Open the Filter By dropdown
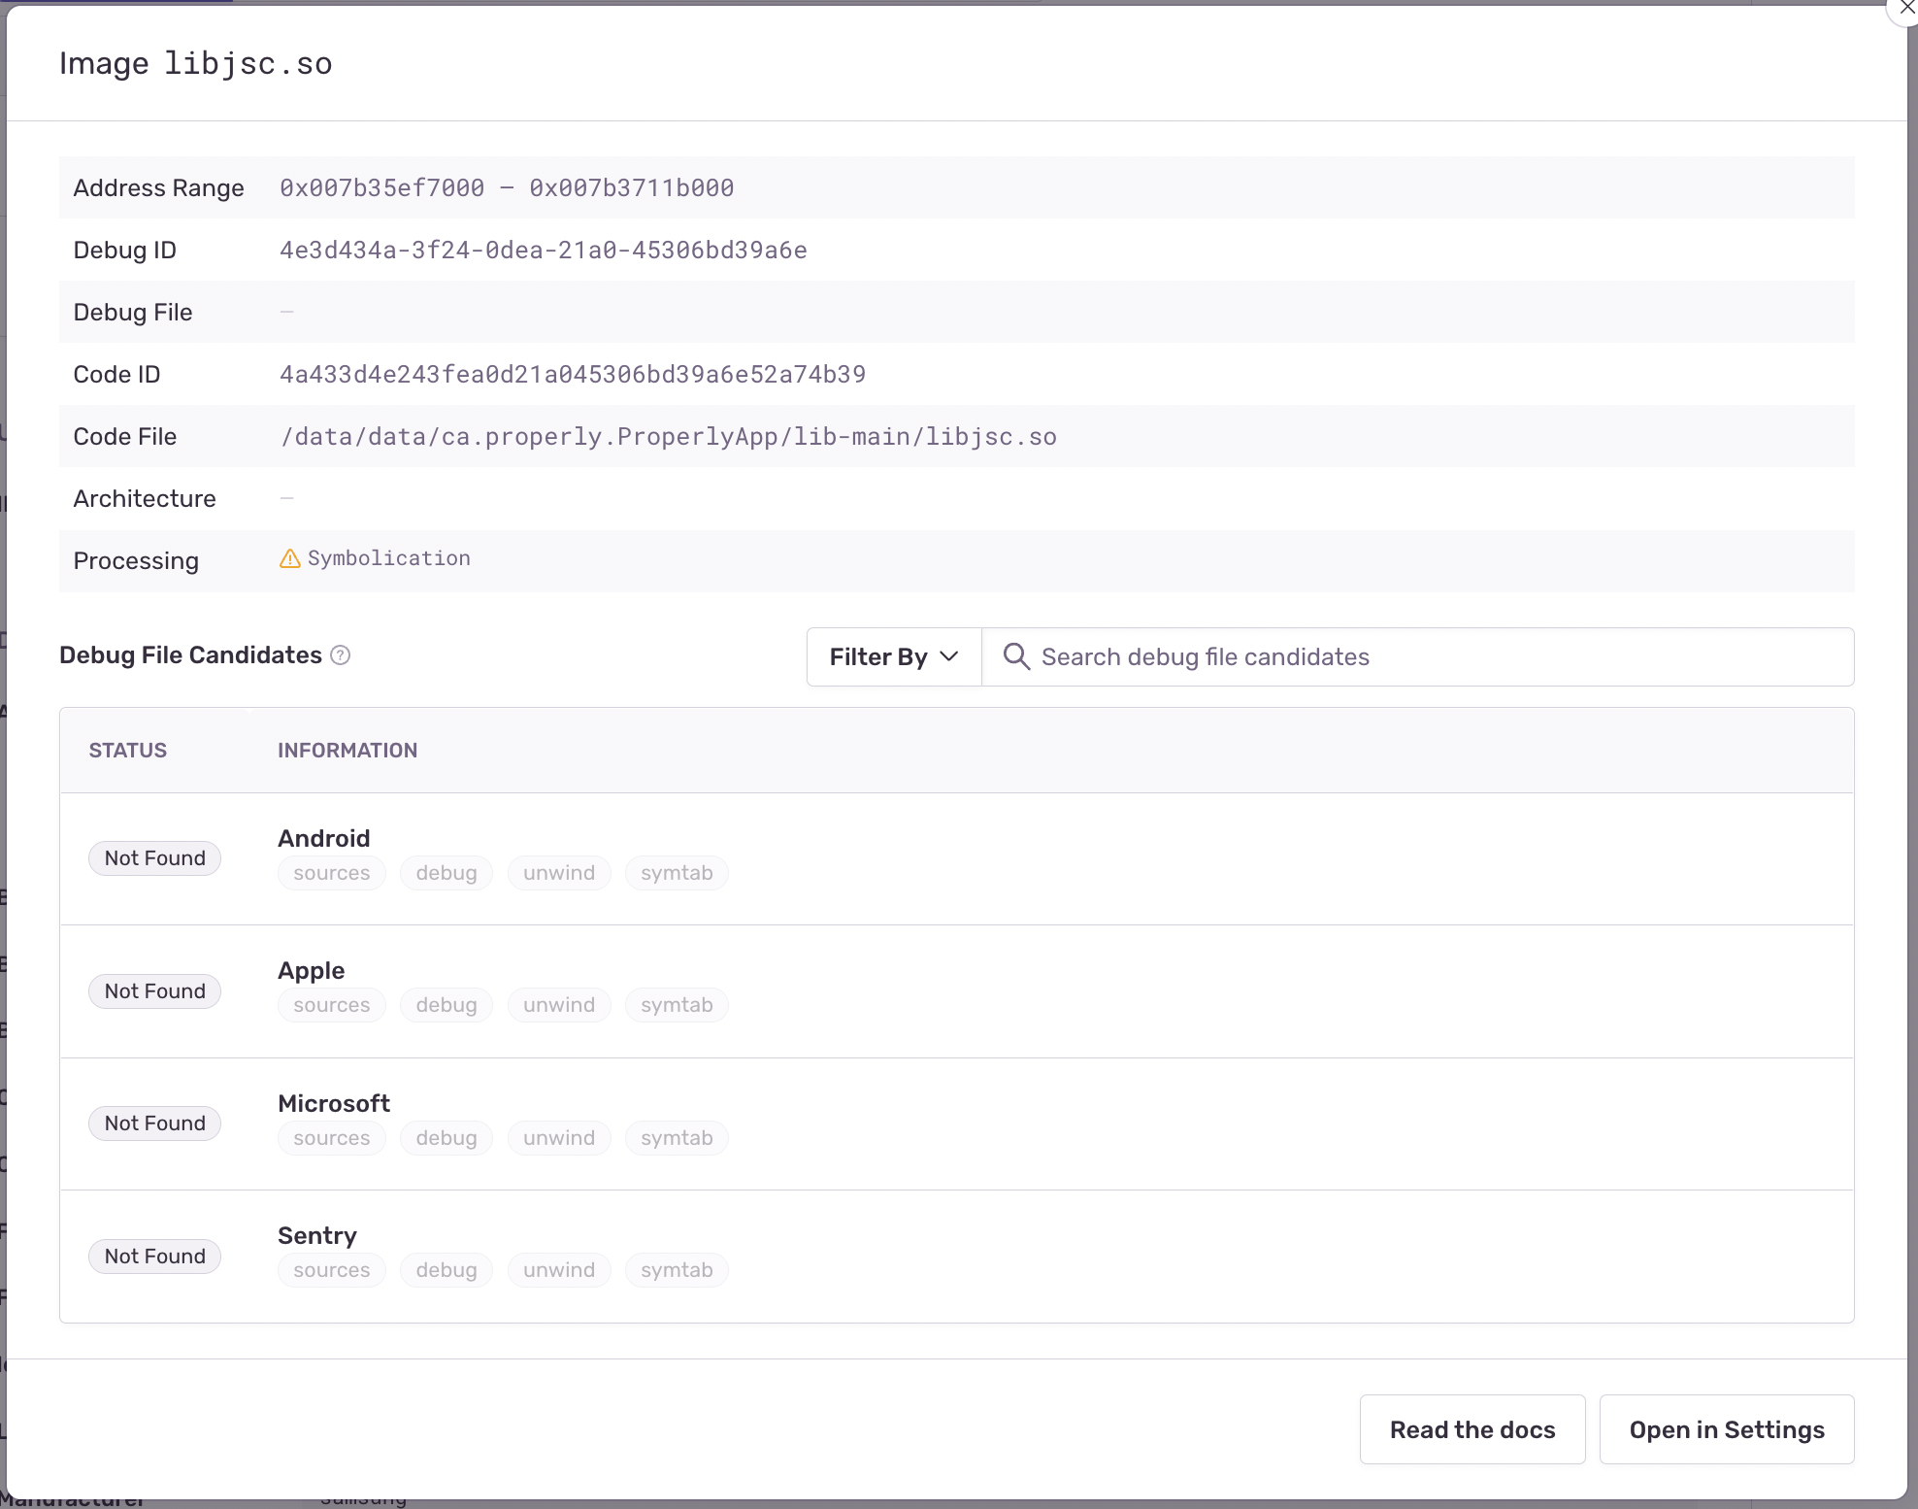The height and width of the screenshot is (1509, 1918). click(x=891, y=656)
